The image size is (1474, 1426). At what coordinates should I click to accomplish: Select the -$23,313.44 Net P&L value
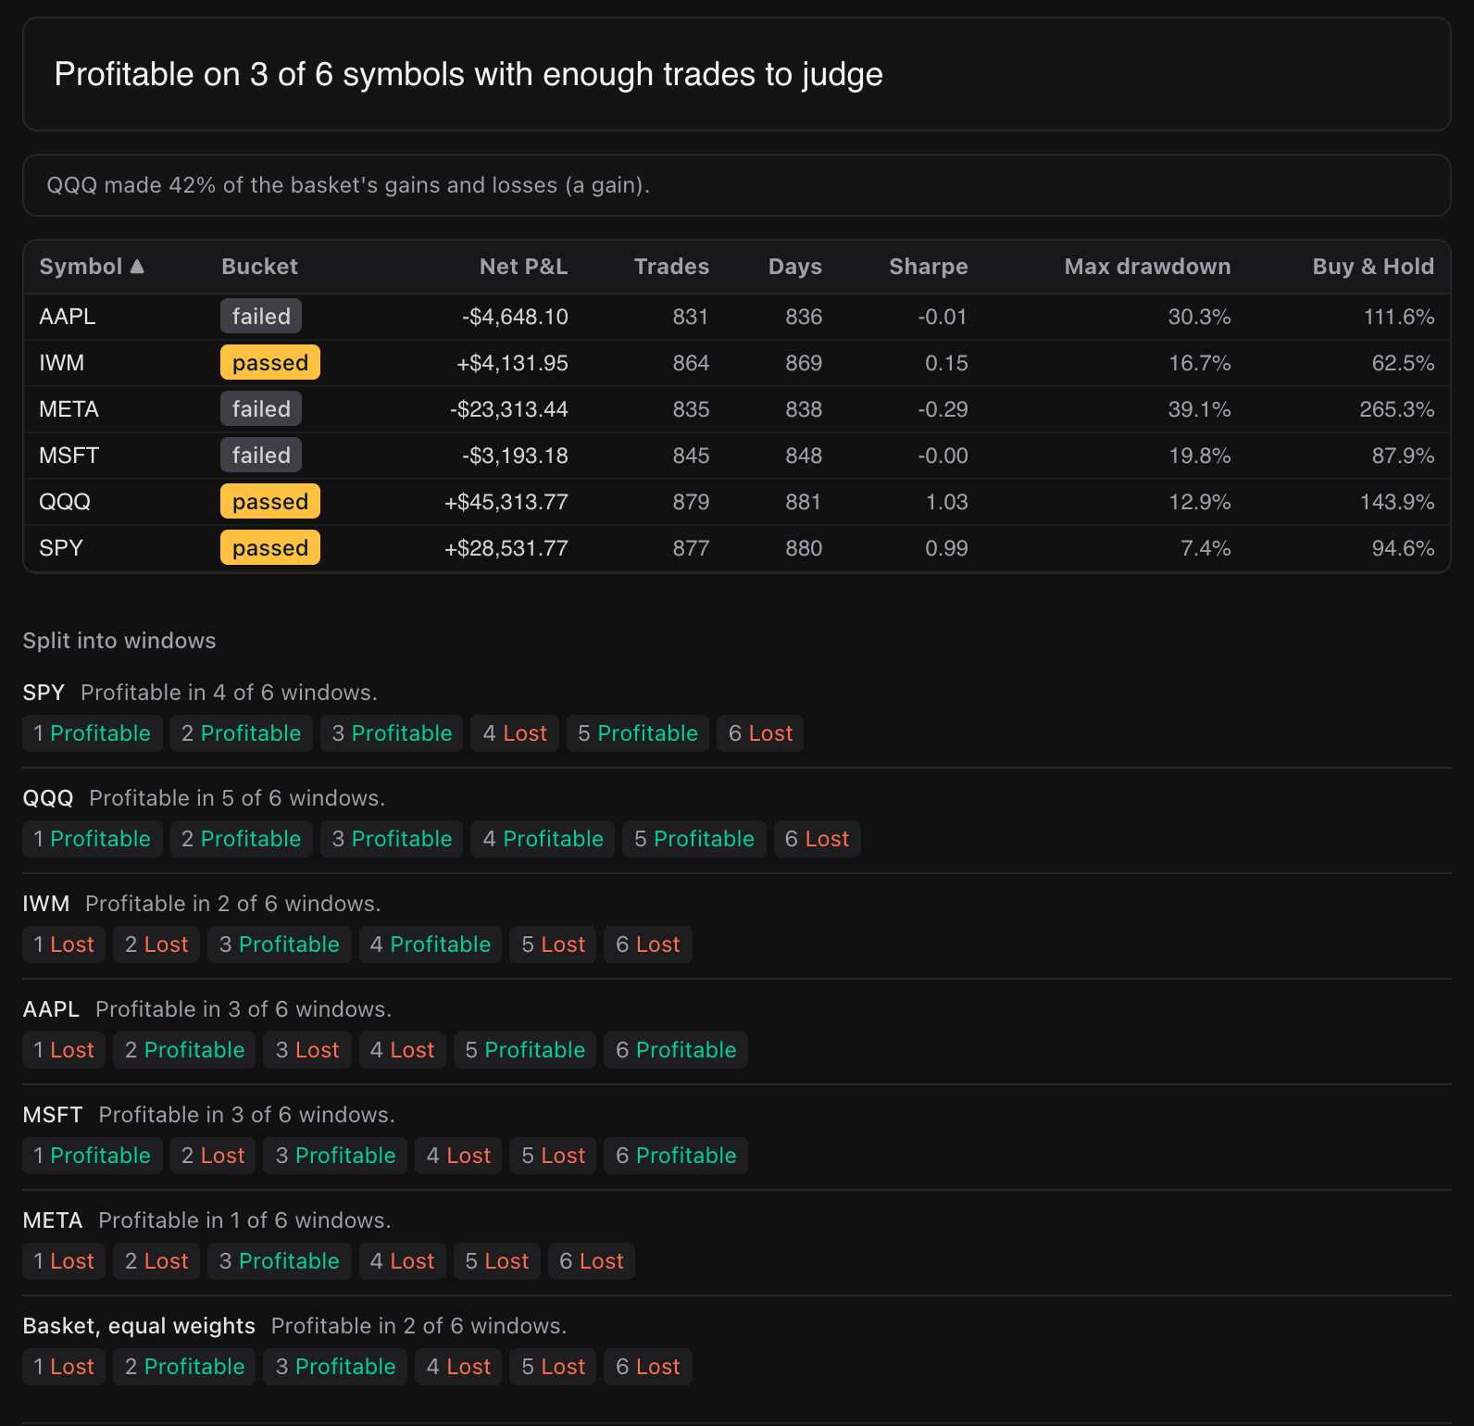508,409
